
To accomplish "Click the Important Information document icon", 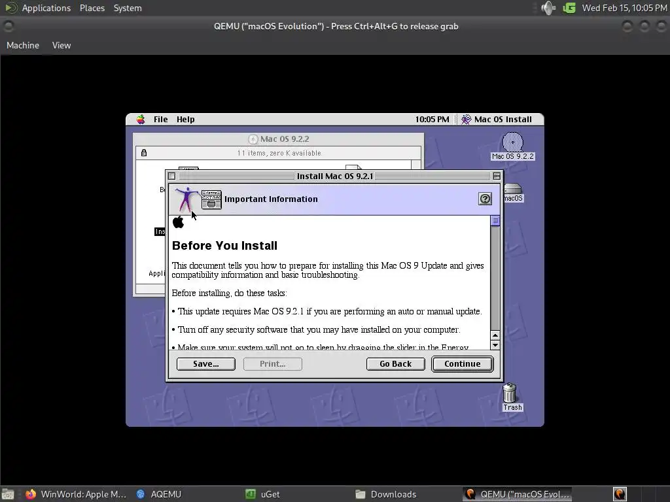I will pyautogui.click(x=211, y=199).
